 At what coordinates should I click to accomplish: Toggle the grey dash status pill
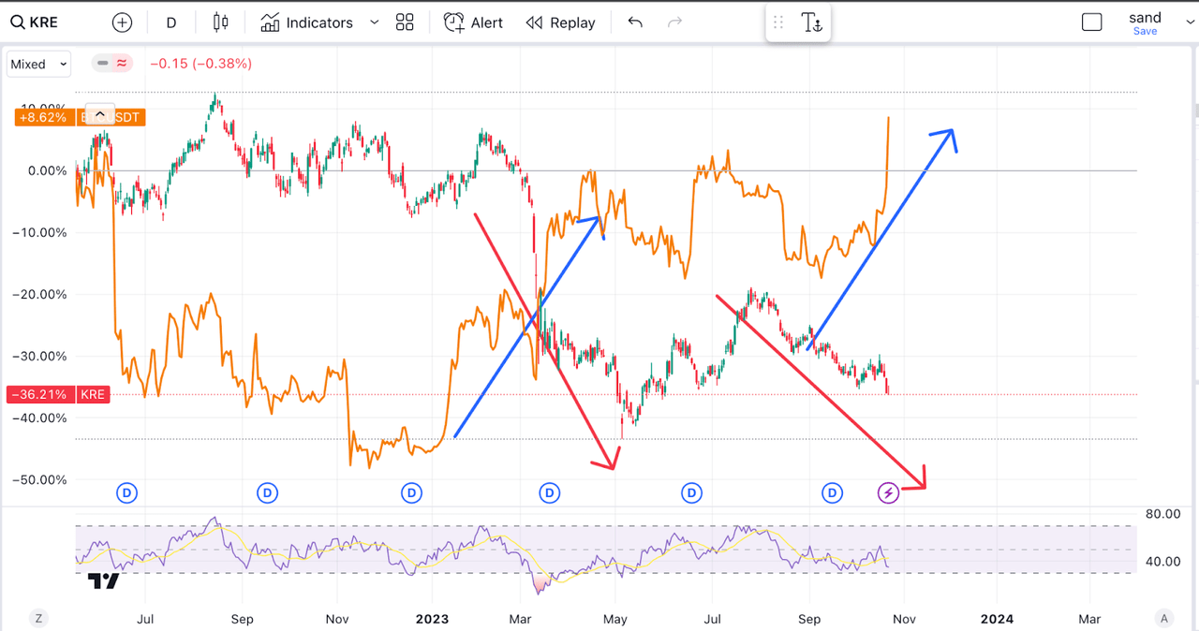tap(102, 64)
